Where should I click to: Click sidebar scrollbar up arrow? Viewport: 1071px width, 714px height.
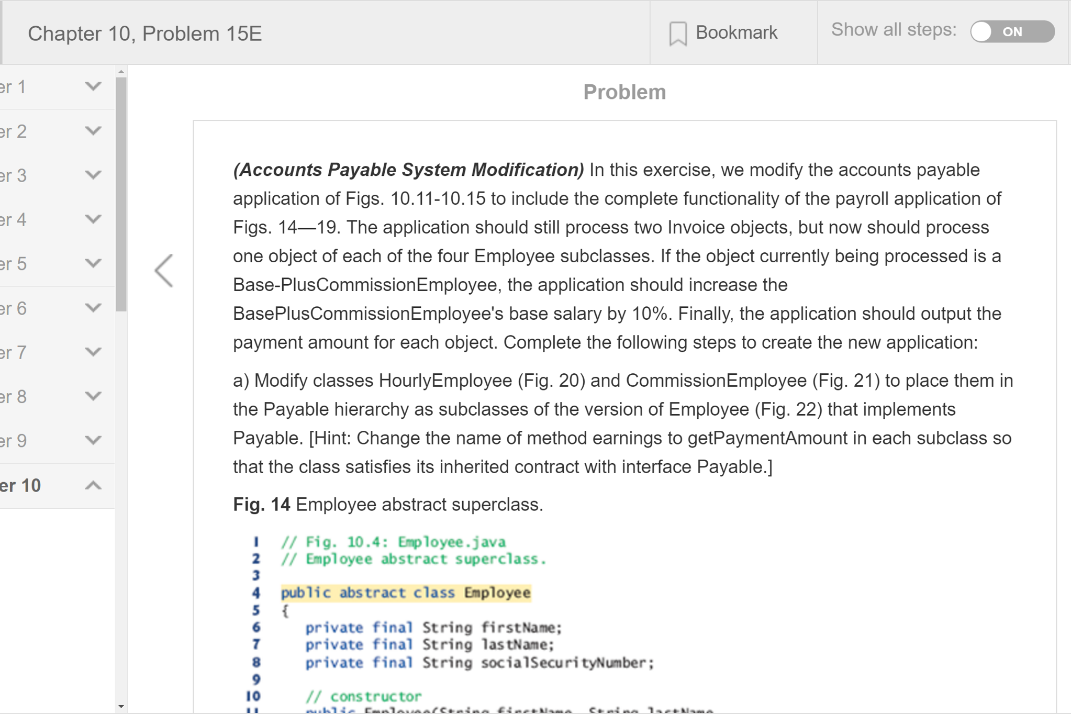click(x=121, y=72)
